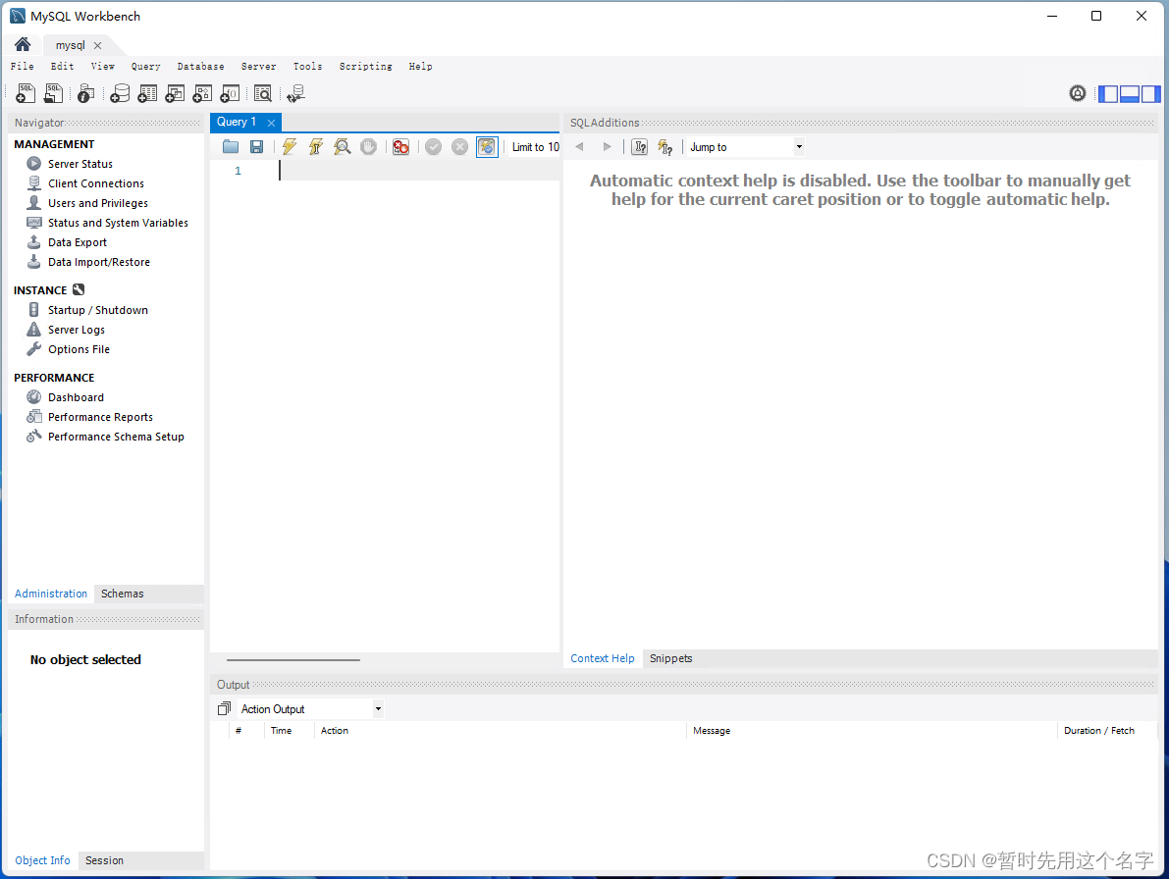Screen dimensions: 1169x879
Task: Save the query script to file
Action: [256, 147]
